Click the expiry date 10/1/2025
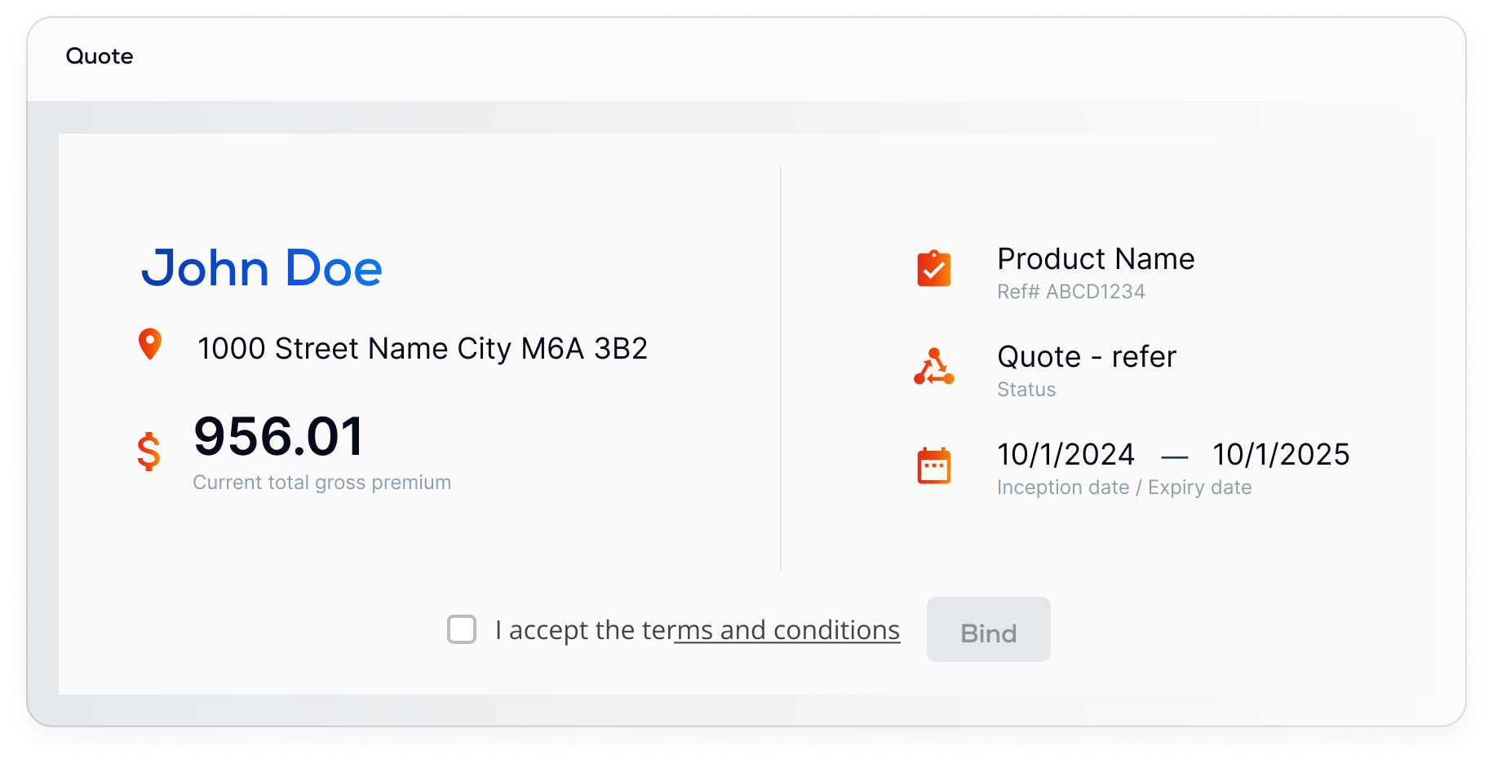The height and width of the screenshot is (763, 1493). tap(1280, 455)
